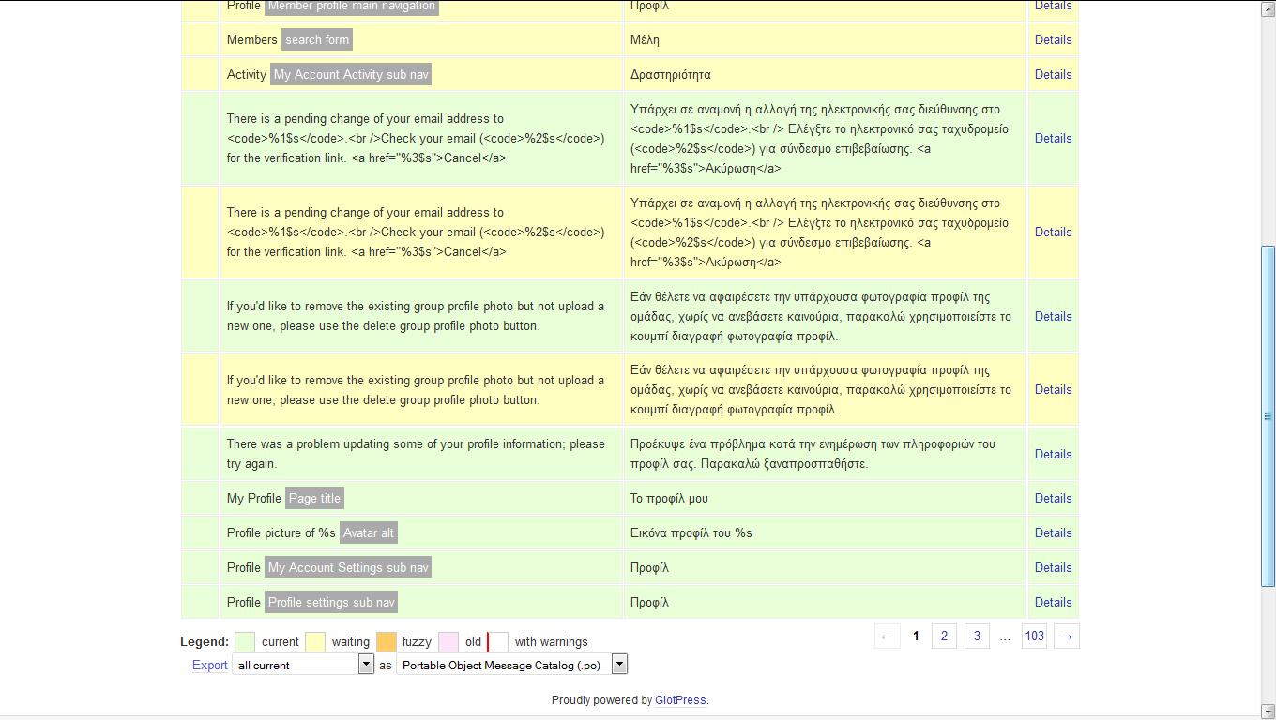The image size is (1276, 720).
Task: Select source string 'My Profile'
Action: (254, 498)
